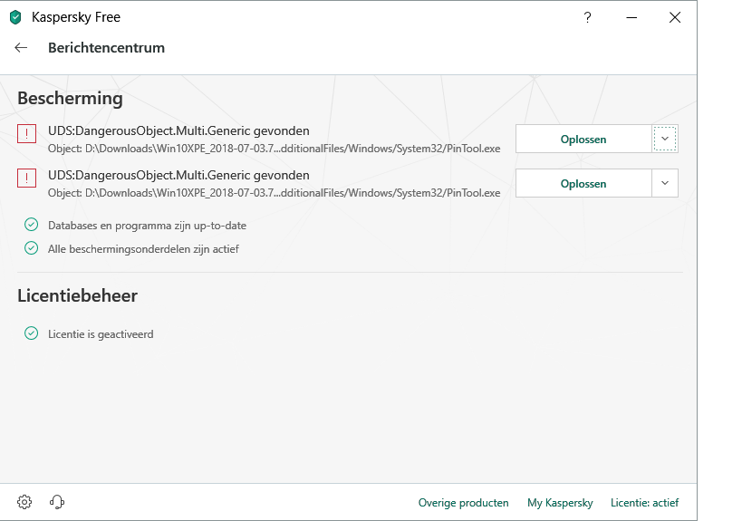Close the Kaspersky Free window

click(x=675, y=17)
